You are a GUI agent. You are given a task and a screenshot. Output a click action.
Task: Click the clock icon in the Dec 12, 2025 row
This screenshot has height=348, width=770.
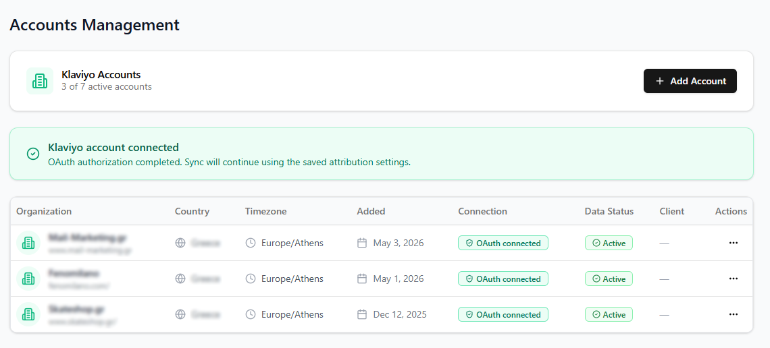[x=251, y=314]
